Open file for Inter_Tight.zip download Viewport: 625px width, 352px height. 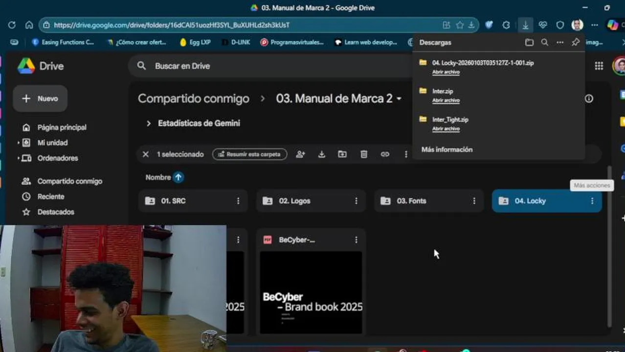(x=446, y=129)
